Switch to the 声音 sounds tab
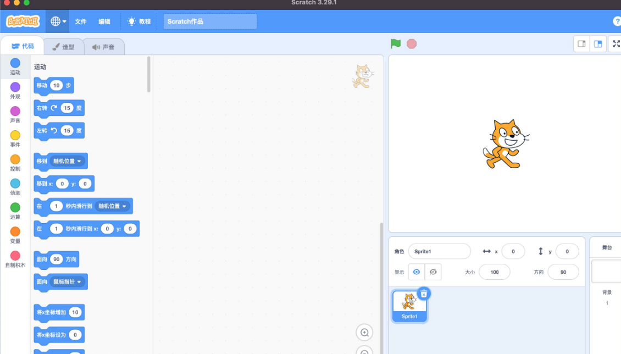The height and width of the screenshot is (354, 621). click(x=104, y=47)
